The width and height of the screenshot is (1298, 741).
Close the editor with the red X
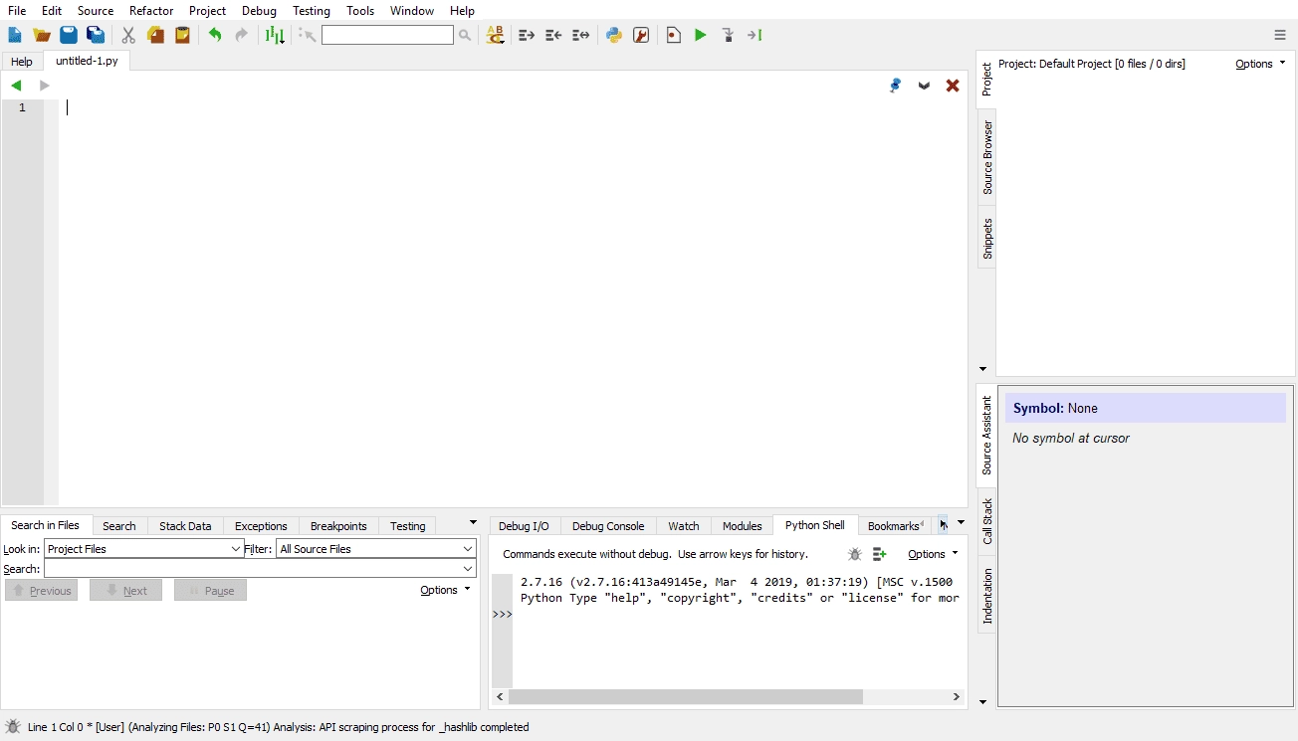click(x=953, y=86)
